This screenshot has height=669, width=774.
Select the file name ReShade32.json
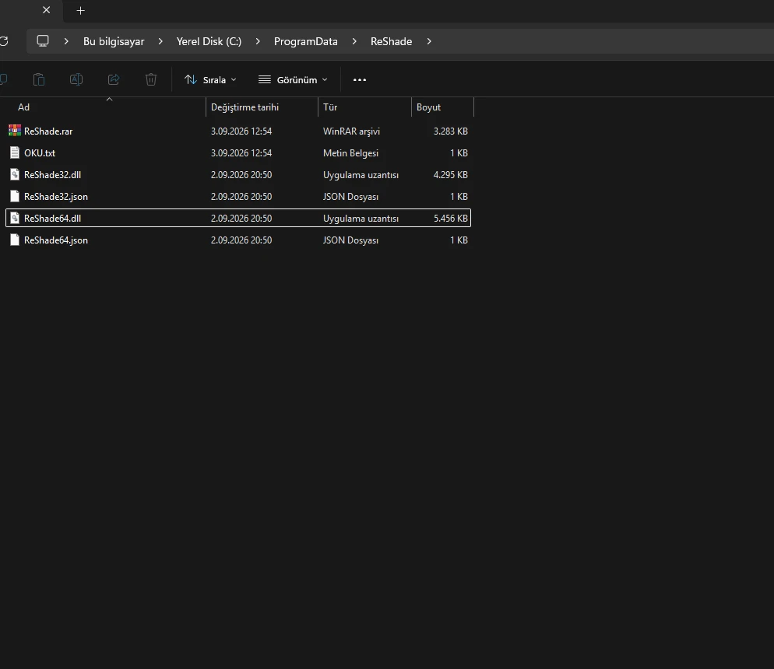click(56, 196)
